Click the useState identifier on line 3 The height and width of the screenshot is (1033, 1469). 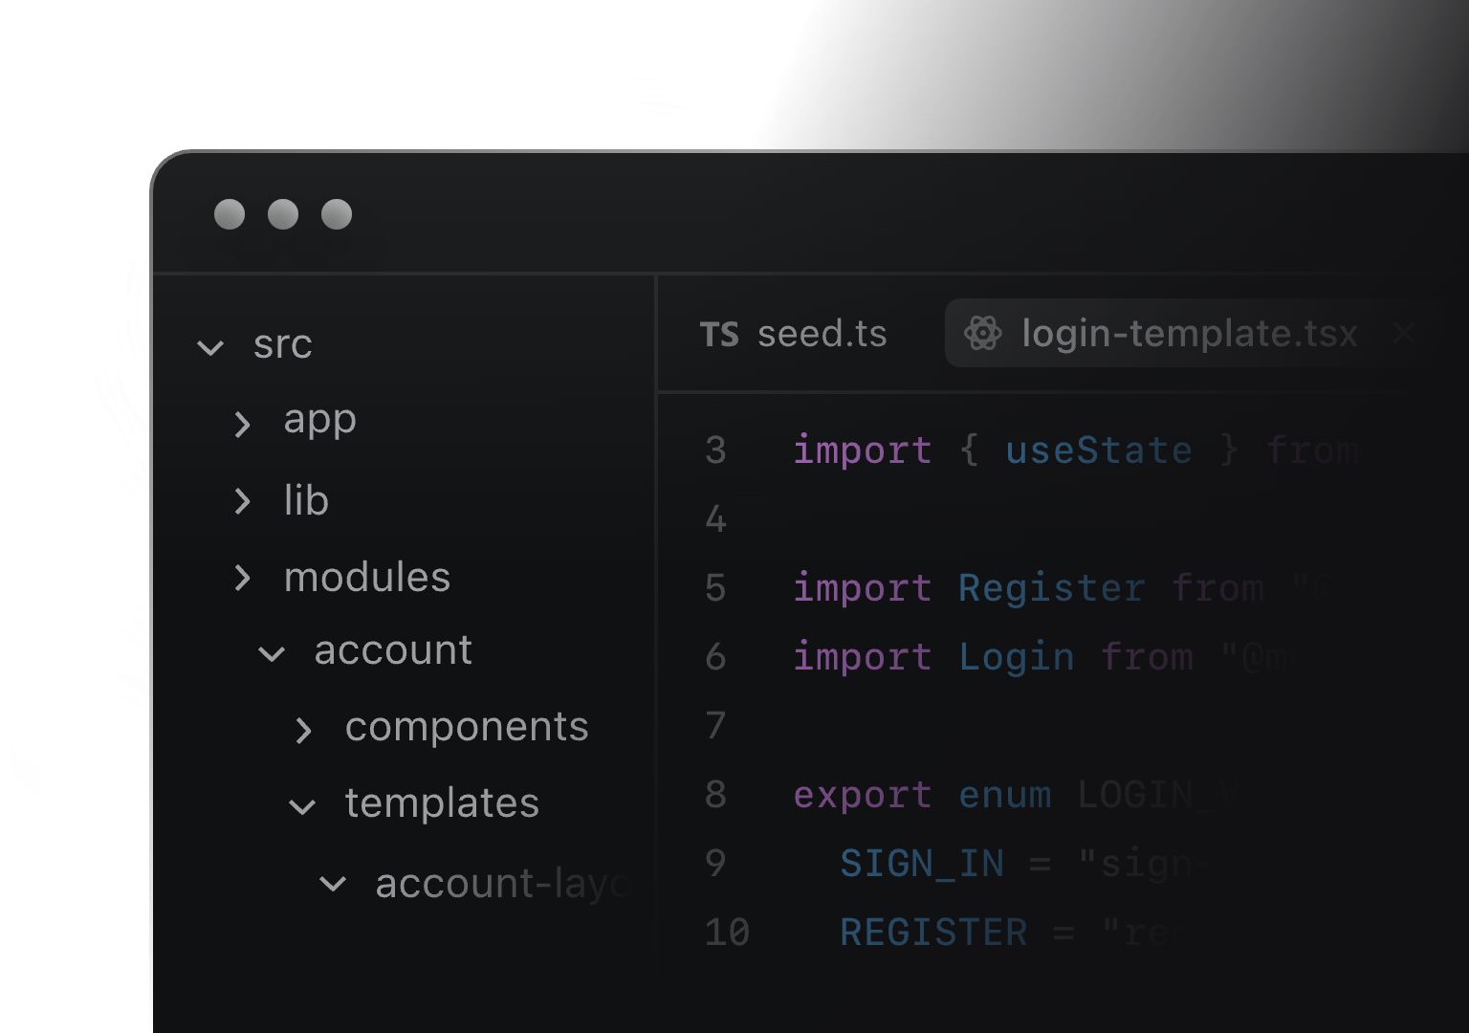pos(1099,451)
